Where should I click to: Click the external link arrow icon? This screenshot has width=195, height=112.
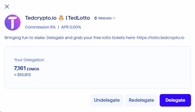(114, 18)
